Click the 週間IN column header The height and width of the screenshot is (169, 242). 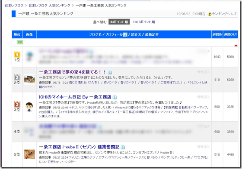[217, 34]
